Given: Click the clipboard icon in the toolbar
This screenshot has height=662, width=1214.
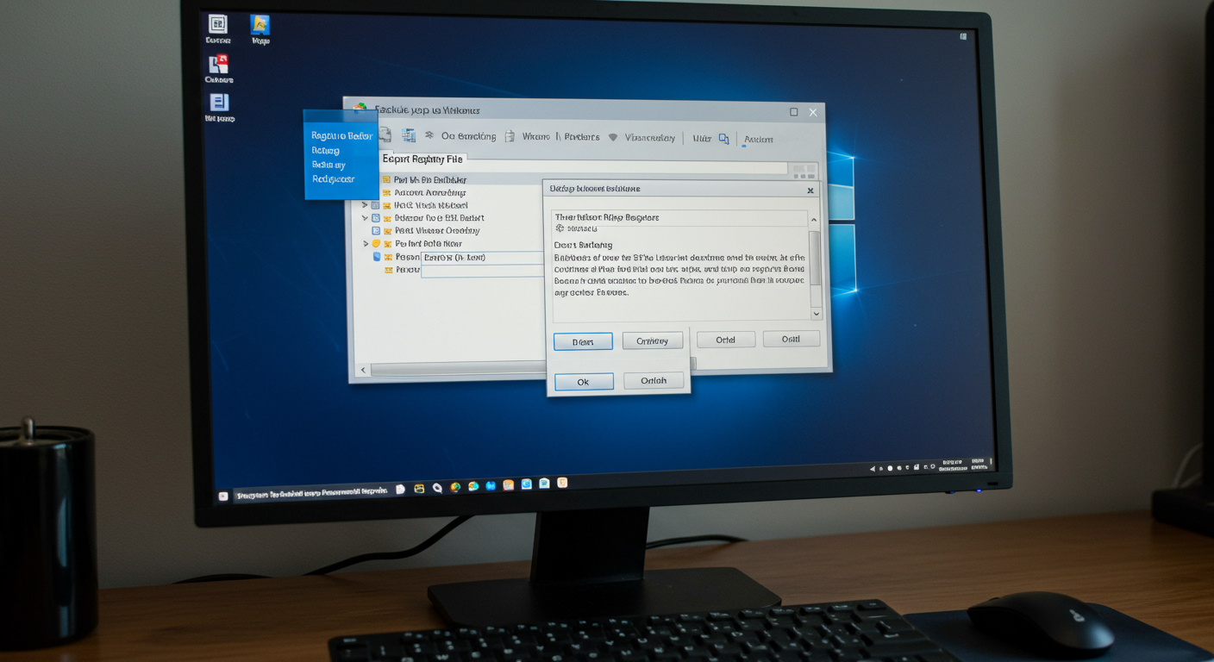Looking at the screenshot, I should [510, 136].
